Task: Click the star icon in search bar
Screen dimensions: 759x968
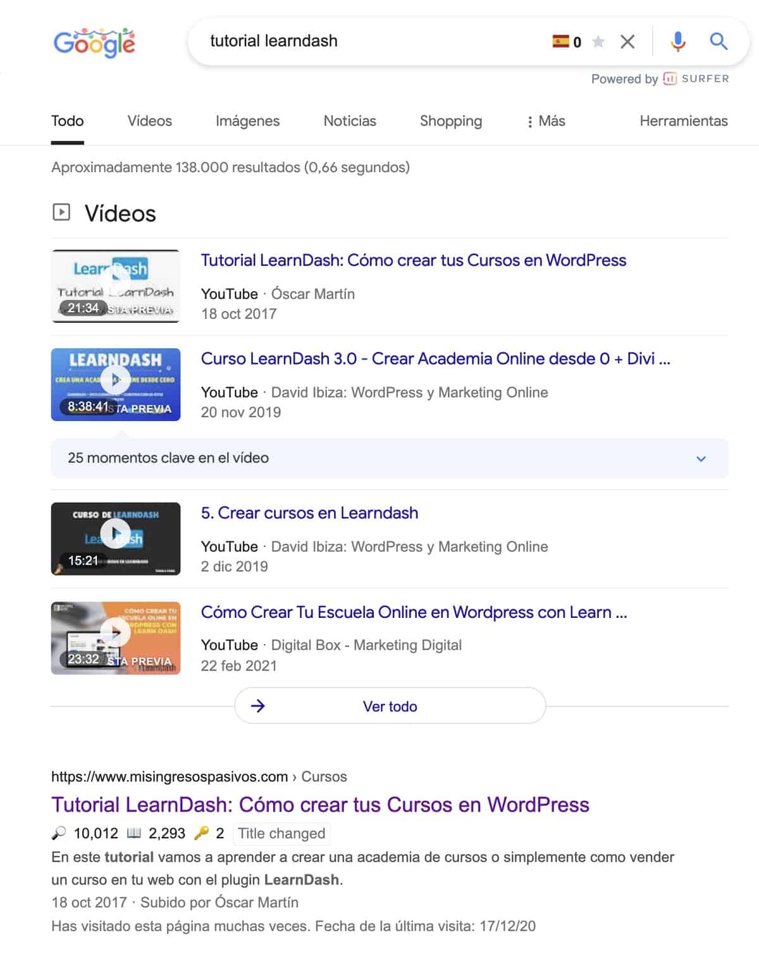Action: click(x=598, y=42)
